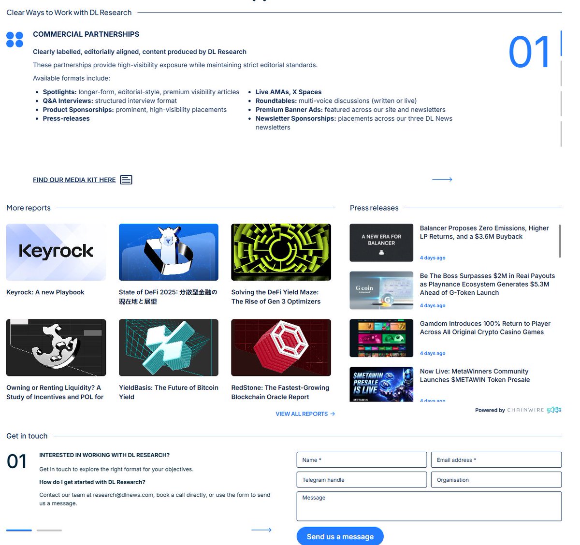Image resolution: width=580 pixels, height=545 pixels.
Task: Open the DeFi Yield Maze report thumbnail
Action: point(281,252)
